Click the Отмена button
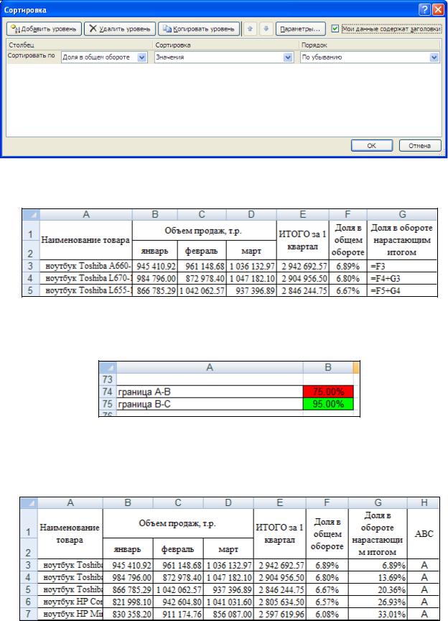This screenshot has width=448, height=621. click(x=419, y=146)
